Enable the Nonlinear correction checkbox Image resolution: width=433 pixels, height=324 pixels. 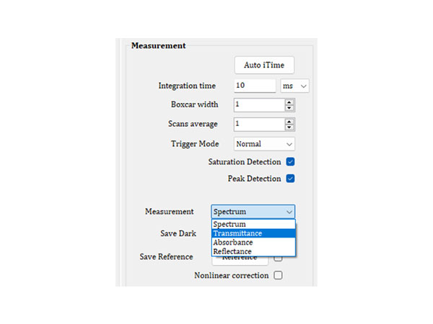(278, 275)
